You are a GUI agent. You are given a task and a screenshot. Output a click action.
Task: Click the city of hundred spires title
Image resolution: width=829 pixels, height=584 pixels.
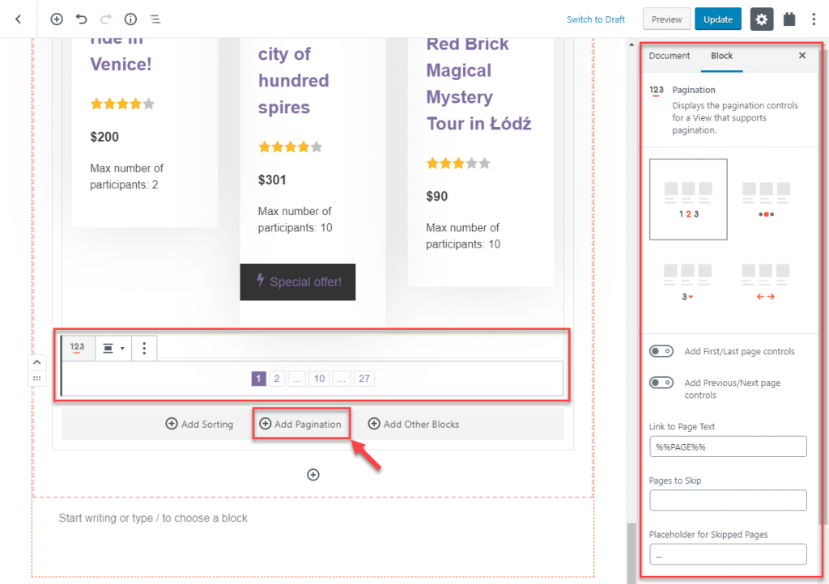[x=293, y=81]
